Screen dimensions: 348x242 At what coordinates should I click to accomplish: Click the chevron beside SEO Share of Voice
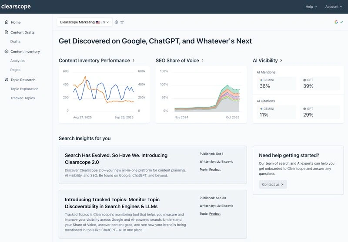[202, 60]
